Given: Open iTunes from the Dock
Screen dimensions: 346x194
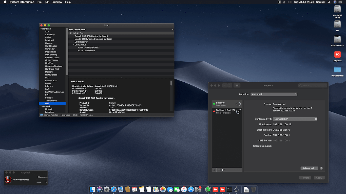Looking at the screenshot, I should (x=184, y=189).
